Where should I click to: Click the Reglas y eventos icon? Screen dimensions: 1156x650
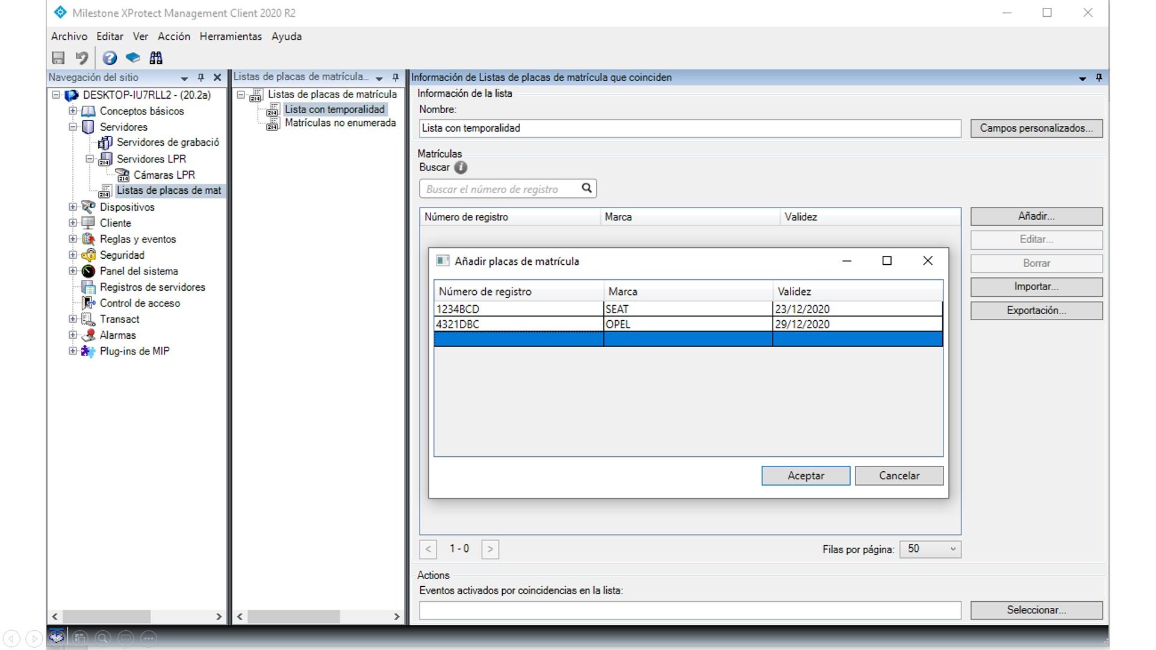(89, 240)
